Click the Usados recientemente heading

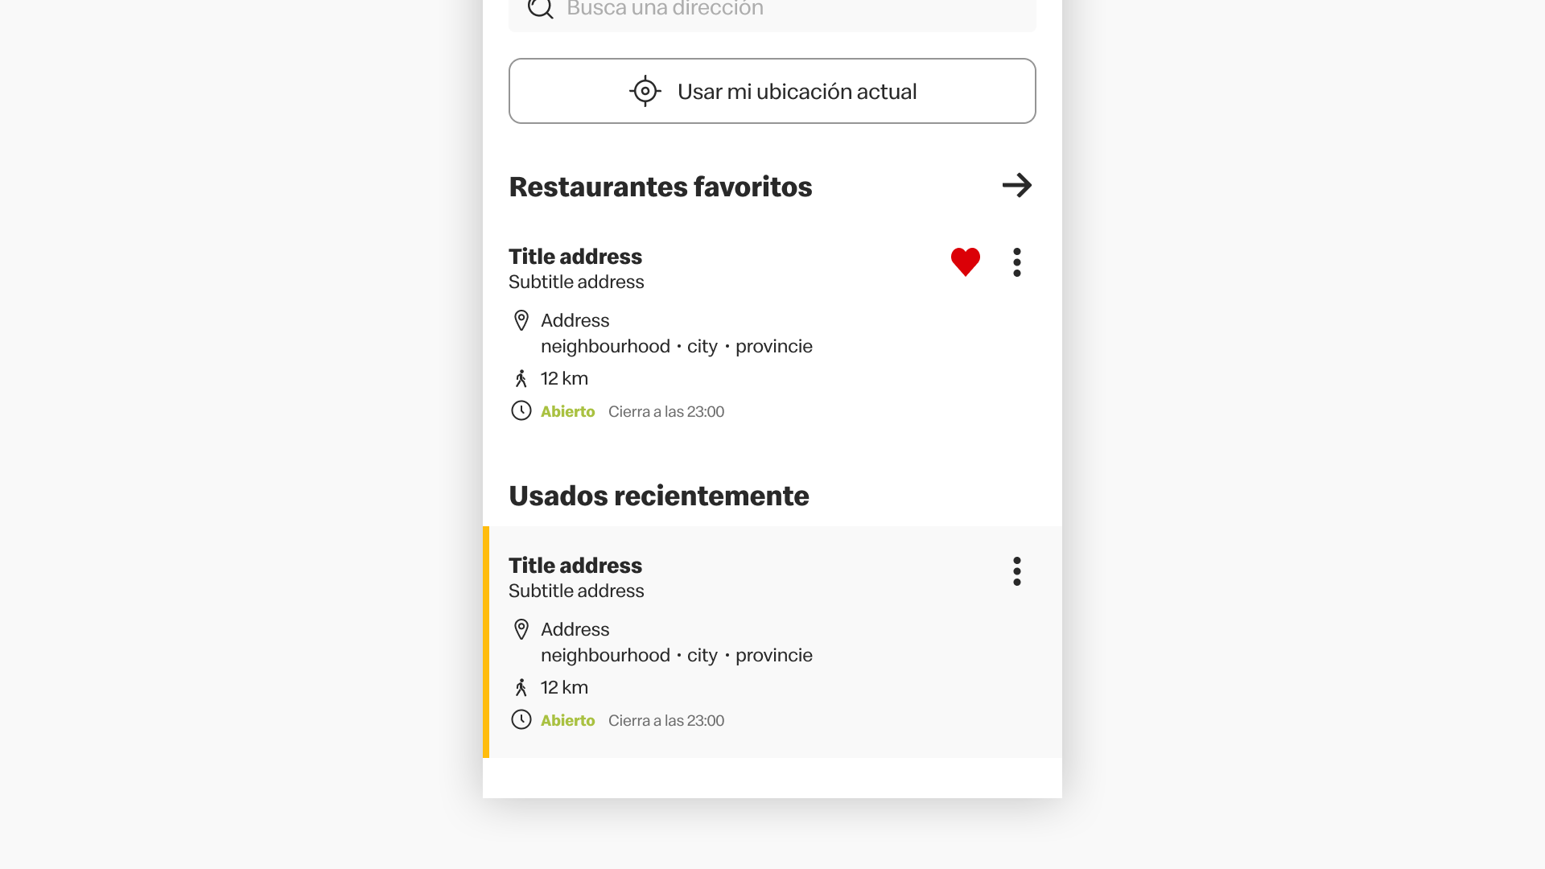point(658,496)
